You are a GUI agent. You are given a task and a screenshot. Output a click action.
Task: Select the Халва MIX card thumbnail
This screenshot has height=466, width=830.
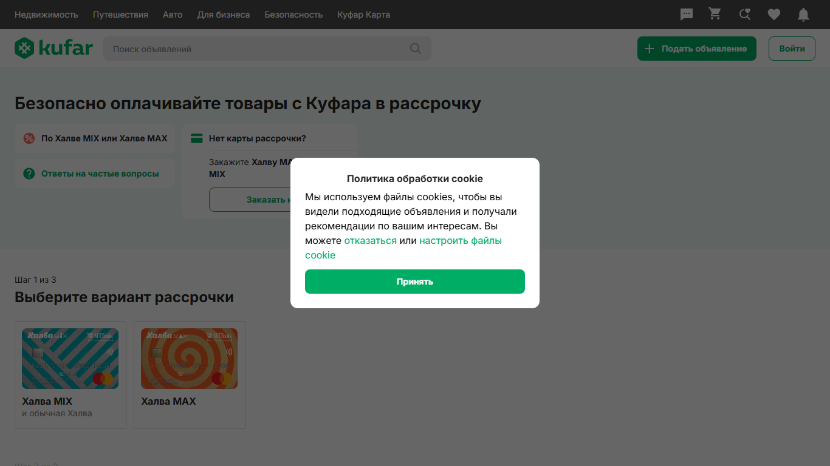70,359
